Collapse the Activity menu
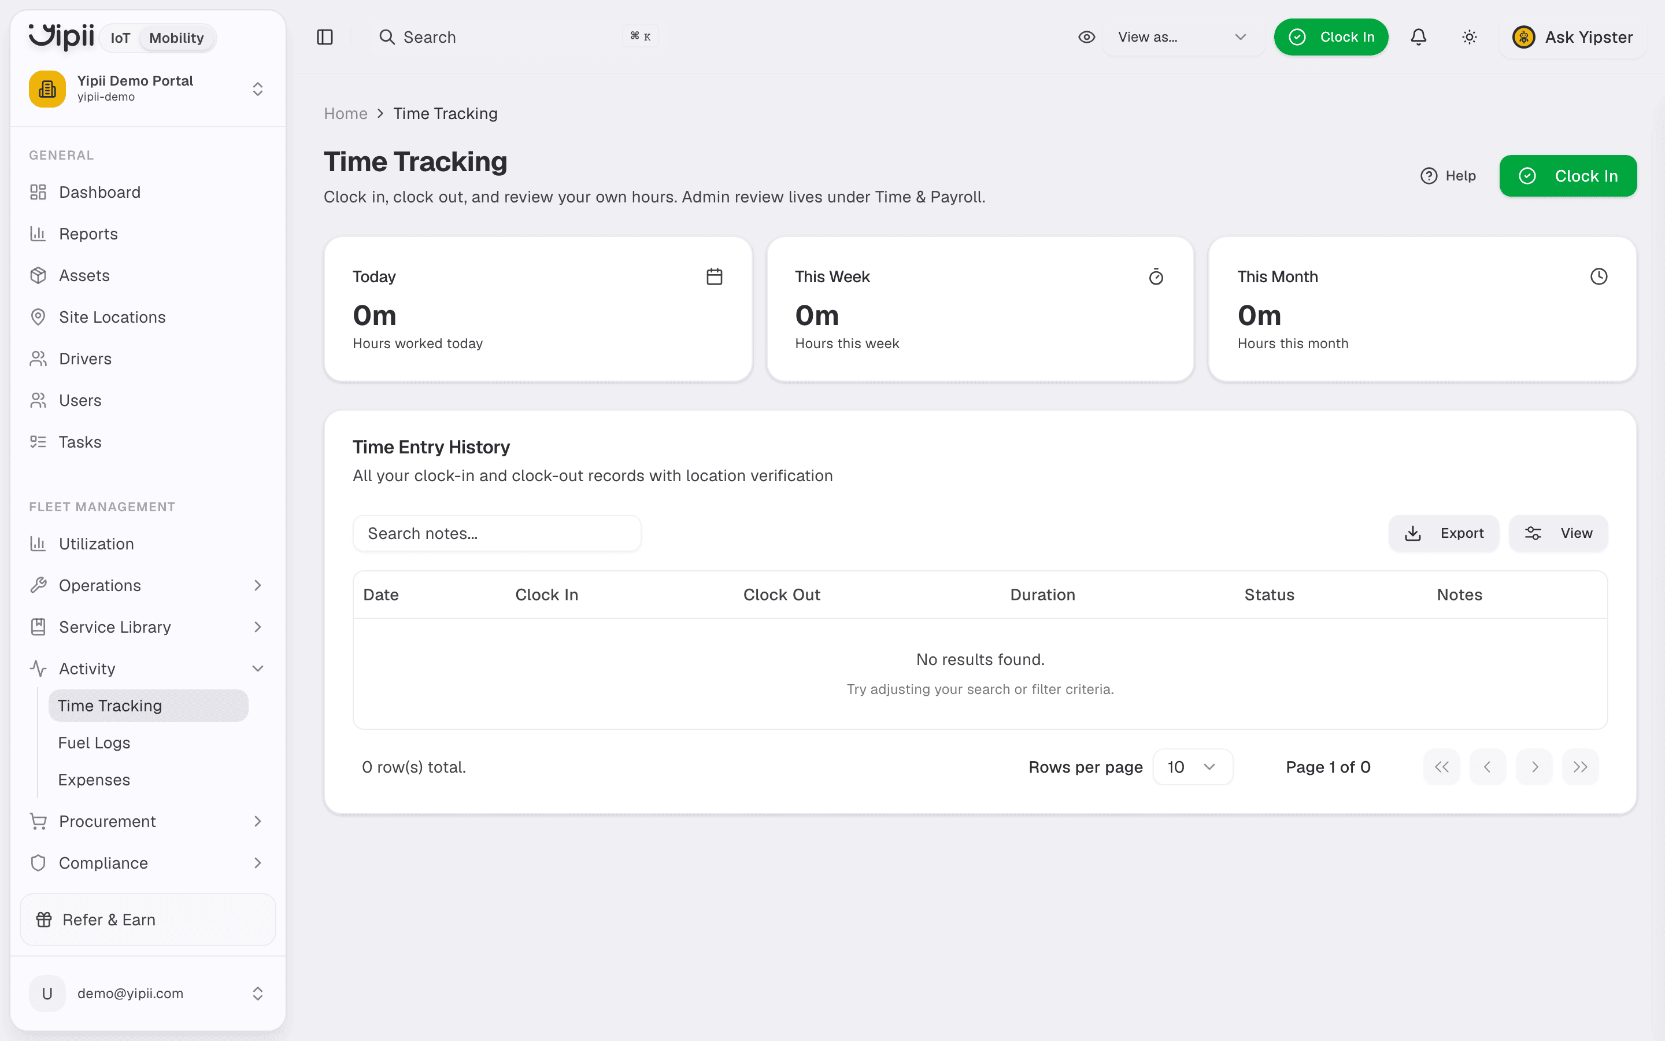The height and width of the screenshot is (1041, 1665). pyautogui.click(x=258, y=669)
